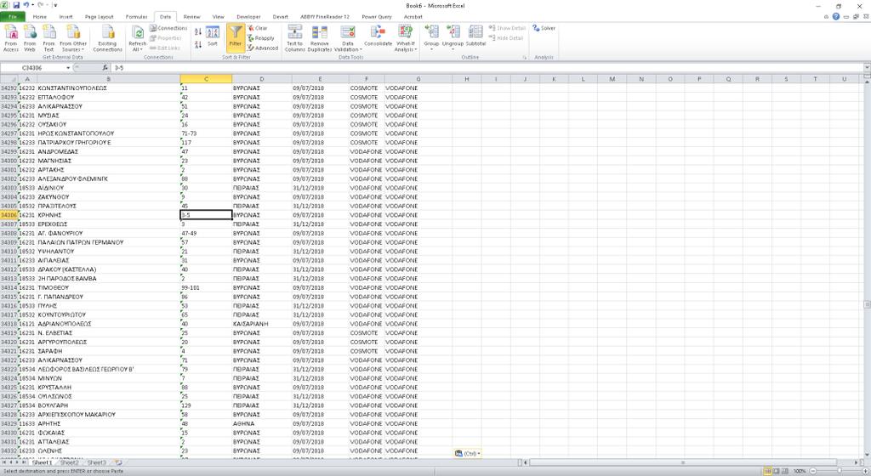Clear the current filter
Screen dimensions: 871x476
(x=258, y=28)
